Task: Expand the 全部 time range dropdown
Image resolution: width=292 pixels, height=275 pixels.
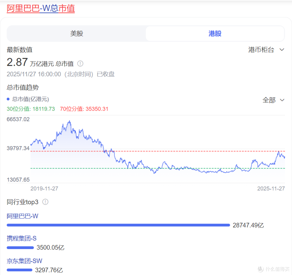Action: pos(273,100)
